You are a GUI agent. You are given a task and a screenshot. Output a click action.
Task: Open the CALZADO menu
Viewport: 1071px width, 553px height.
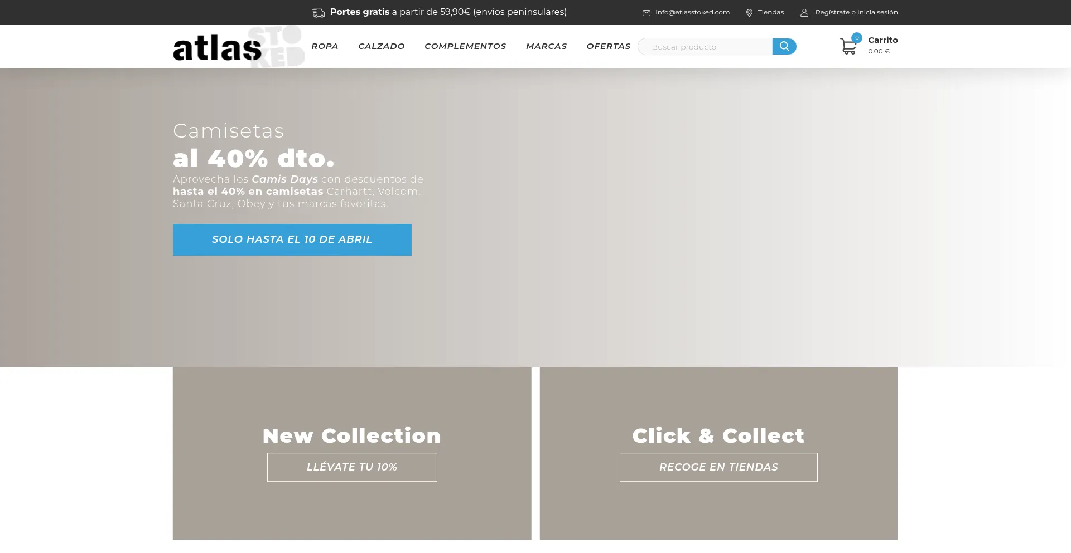point(382,46)
